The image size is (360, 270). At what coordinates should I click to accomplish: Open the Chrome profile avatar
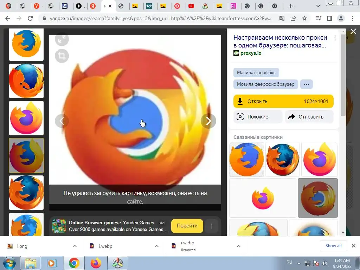pyautogui.click(x=341, y=18)
